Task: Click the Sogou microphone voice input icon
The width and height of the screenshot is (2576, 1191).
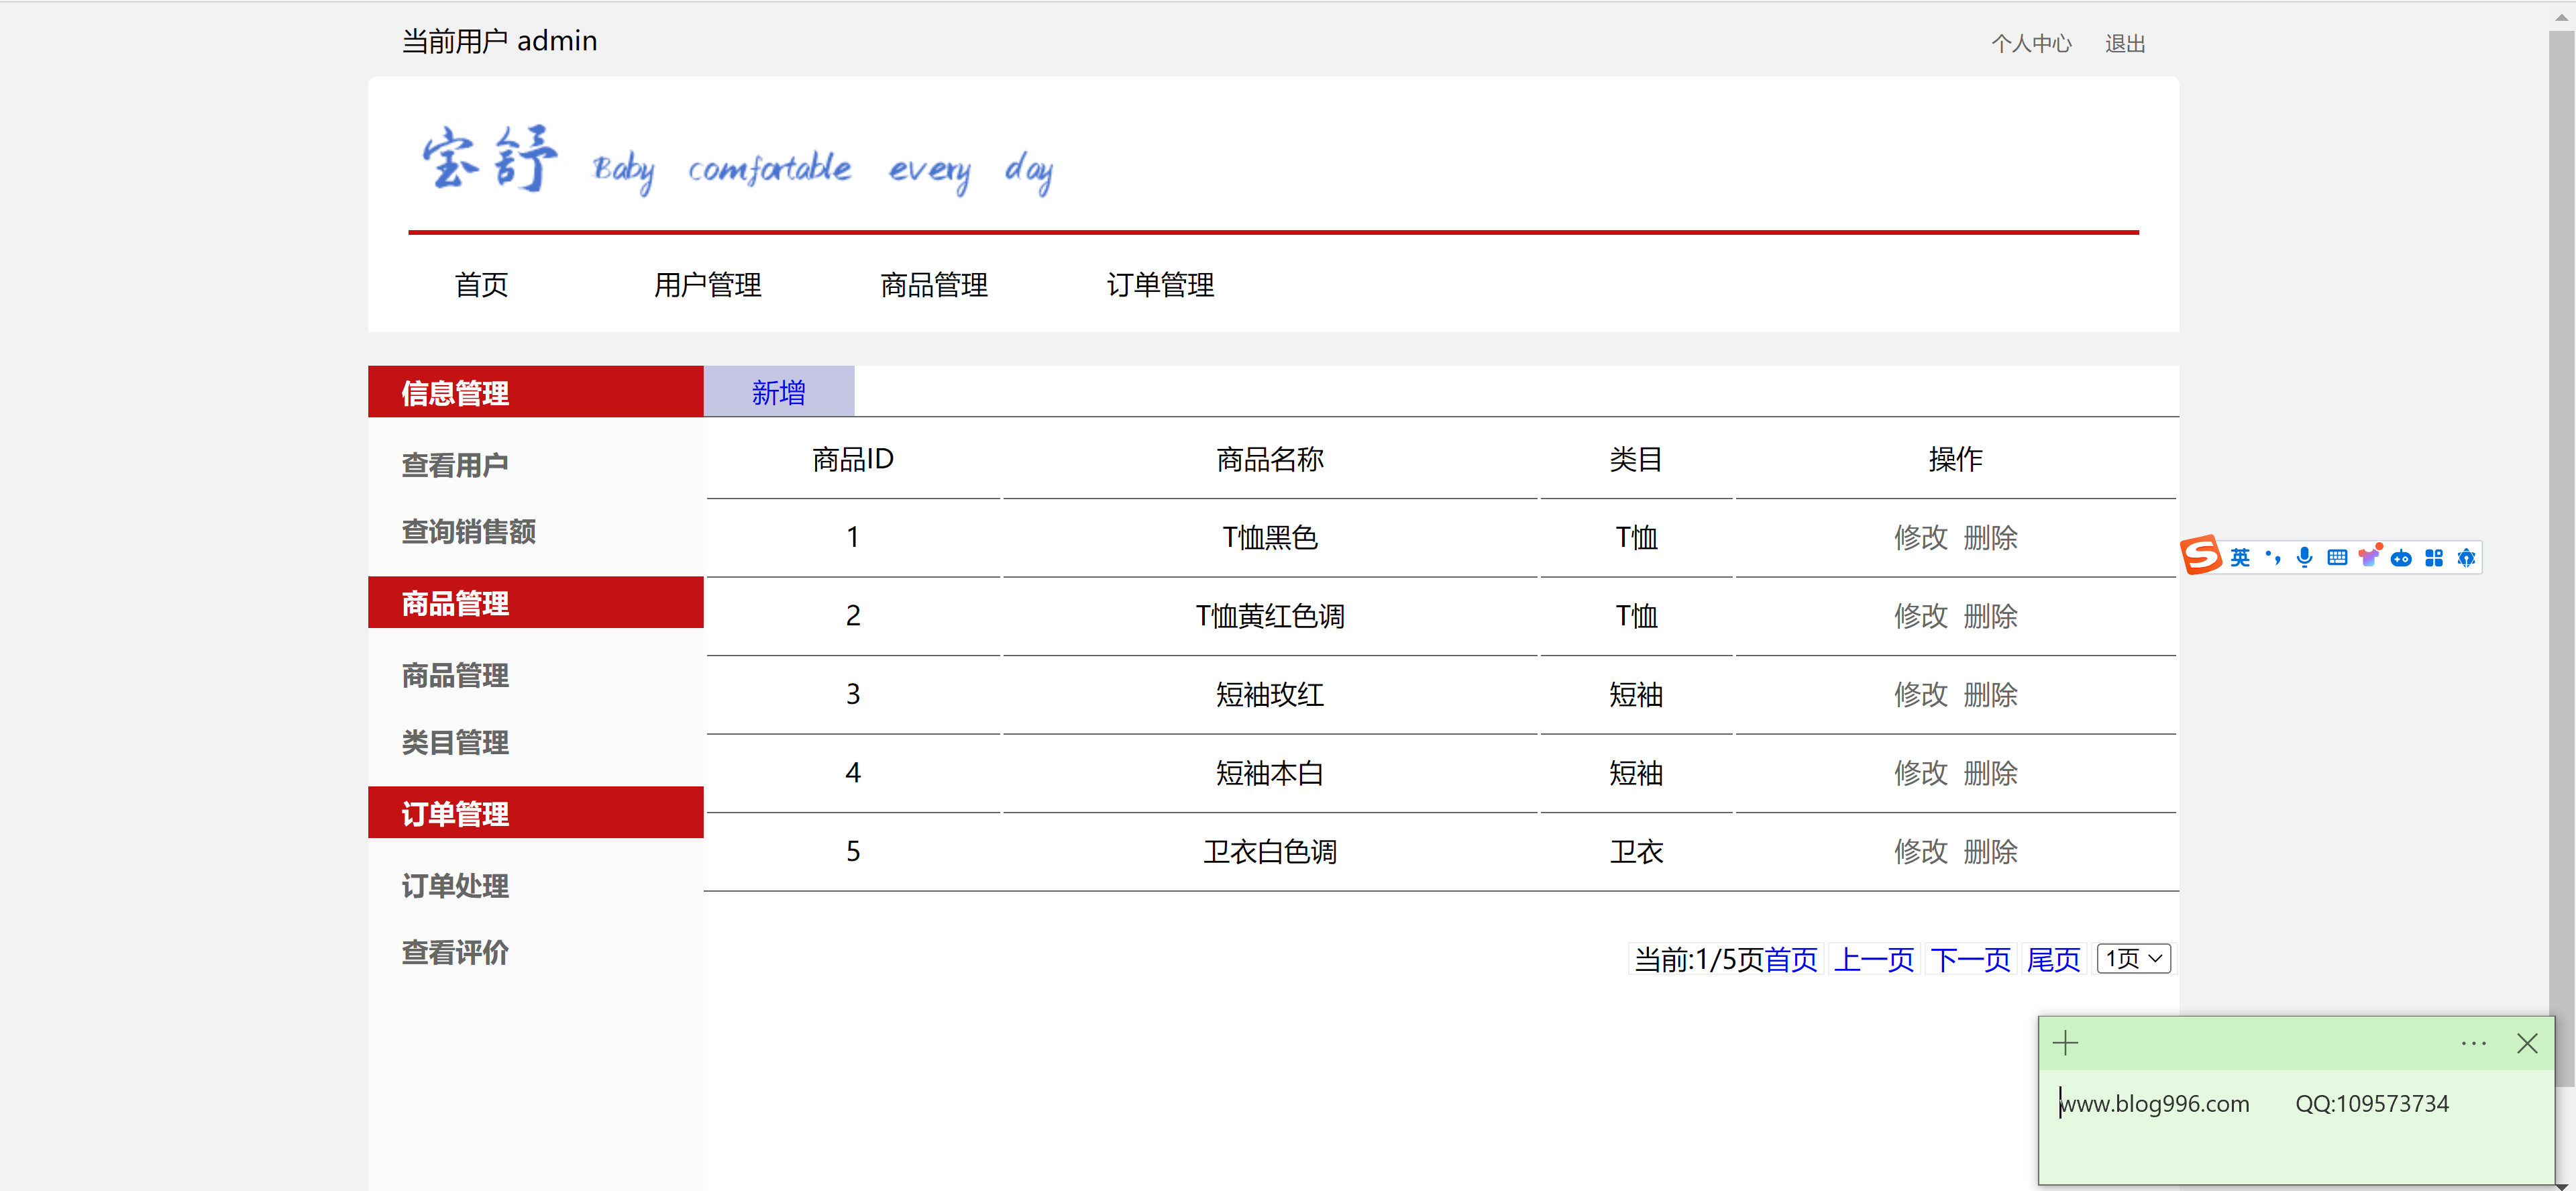Action: pos(2304,558)
